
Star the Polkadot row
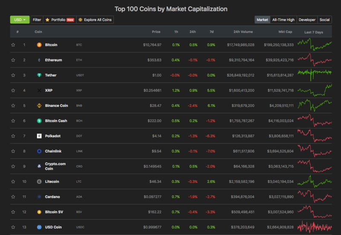(13, 136)
